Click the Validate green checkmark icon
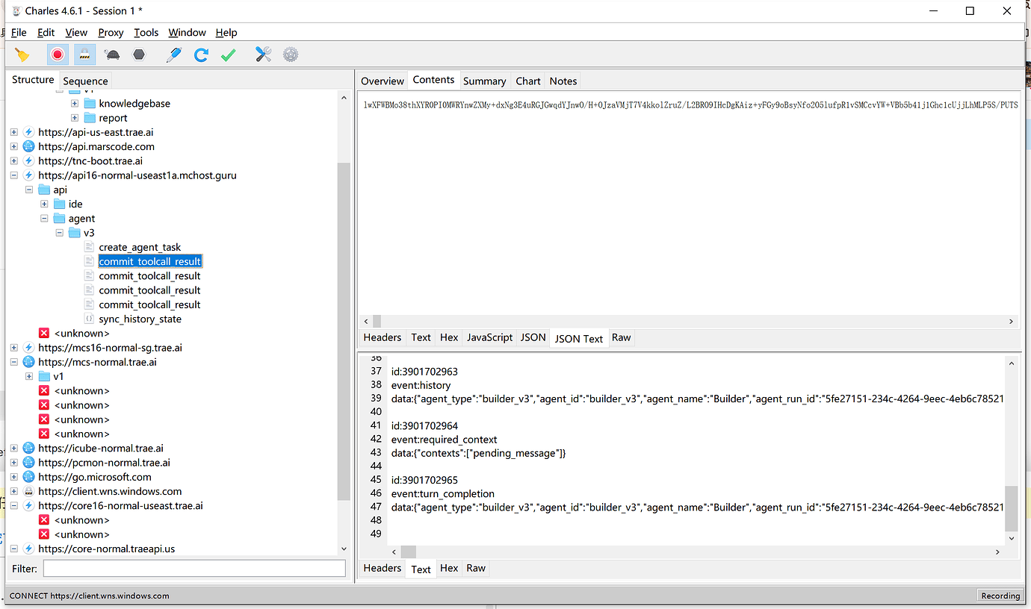 (229, 54)
